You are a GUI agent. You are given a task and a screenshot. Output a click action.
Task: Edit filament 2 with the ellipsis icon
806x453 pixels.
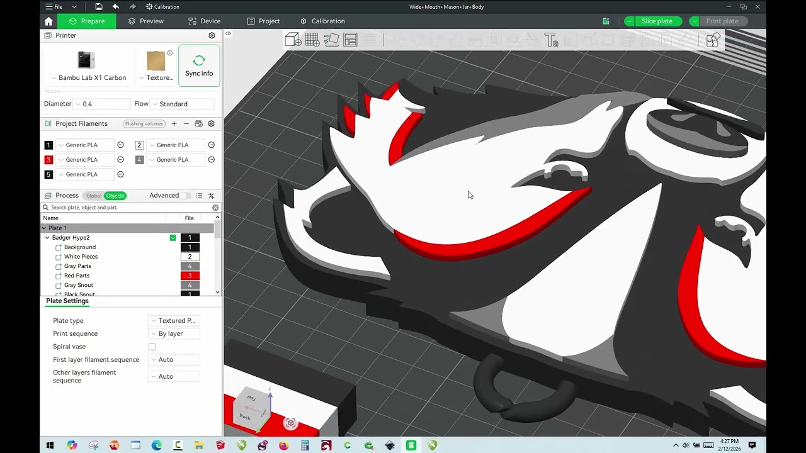[x=212, y=145]
